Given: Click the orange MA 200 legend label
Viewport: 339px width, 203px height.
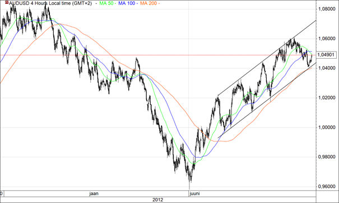Looking at the screenshot, I should [148, 3].
